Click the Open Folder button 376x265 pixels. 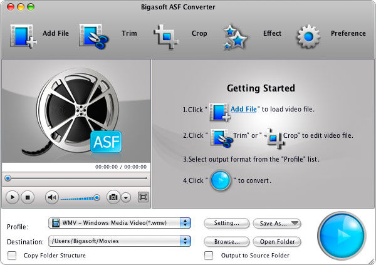coord(277,242)
